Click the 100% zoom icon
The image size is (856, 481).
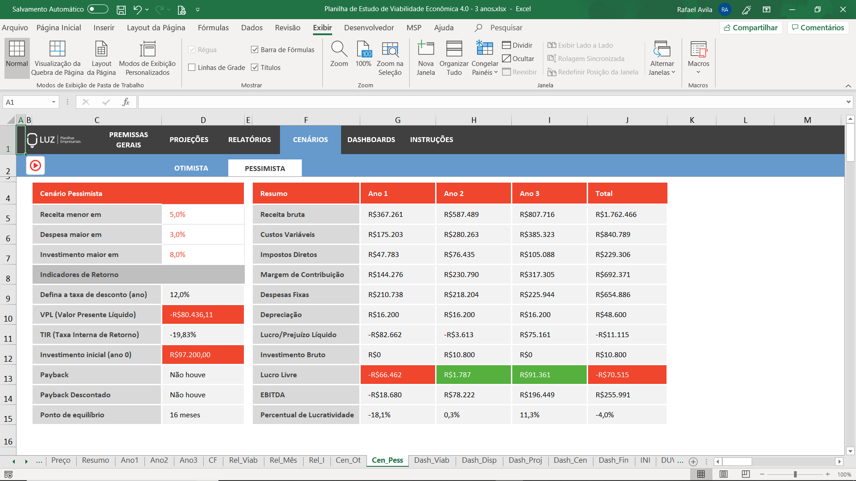tap(363, 49)
